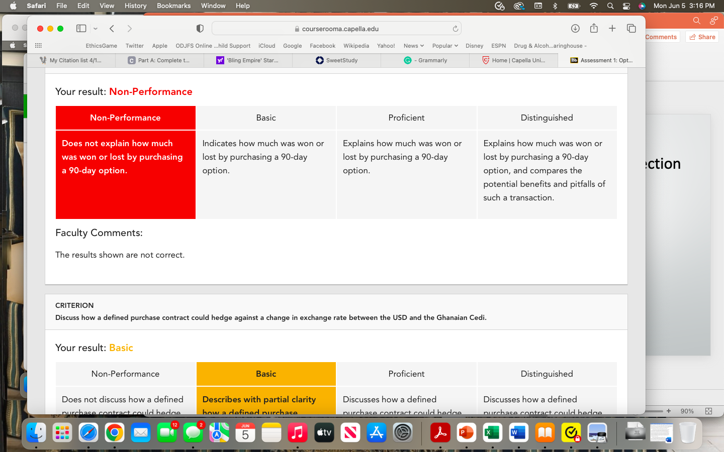This screenshot has height=452, width=724.
Task: Toggle the Safari sidebar button
Action: coord(81,29)
